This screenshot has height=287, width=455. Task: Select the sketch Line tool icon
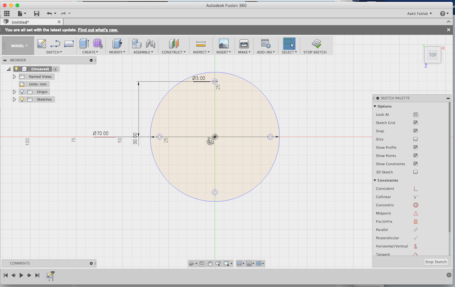click(x=55, y=44)
